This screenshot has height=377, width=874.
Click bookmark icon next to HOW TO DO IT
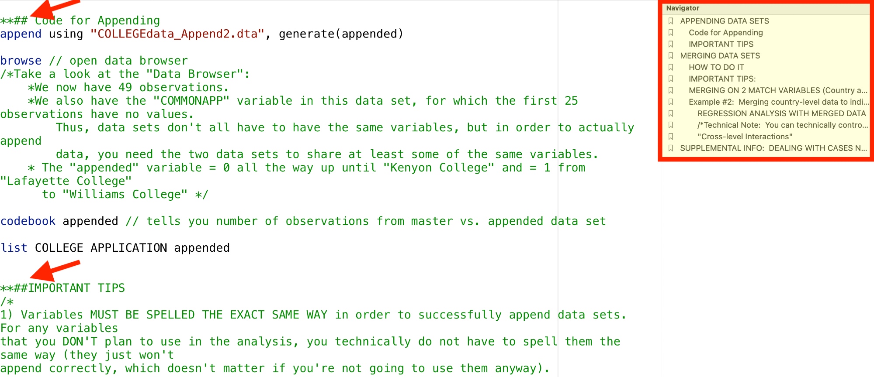[671, 67]
